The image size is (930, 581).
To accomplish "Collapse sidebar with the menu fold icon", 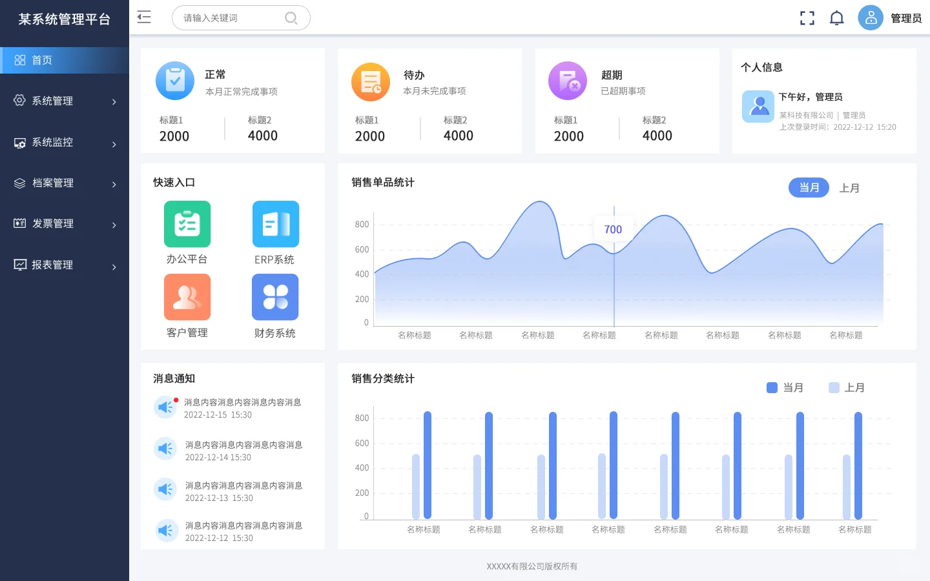I will click(x=144, y=17).
